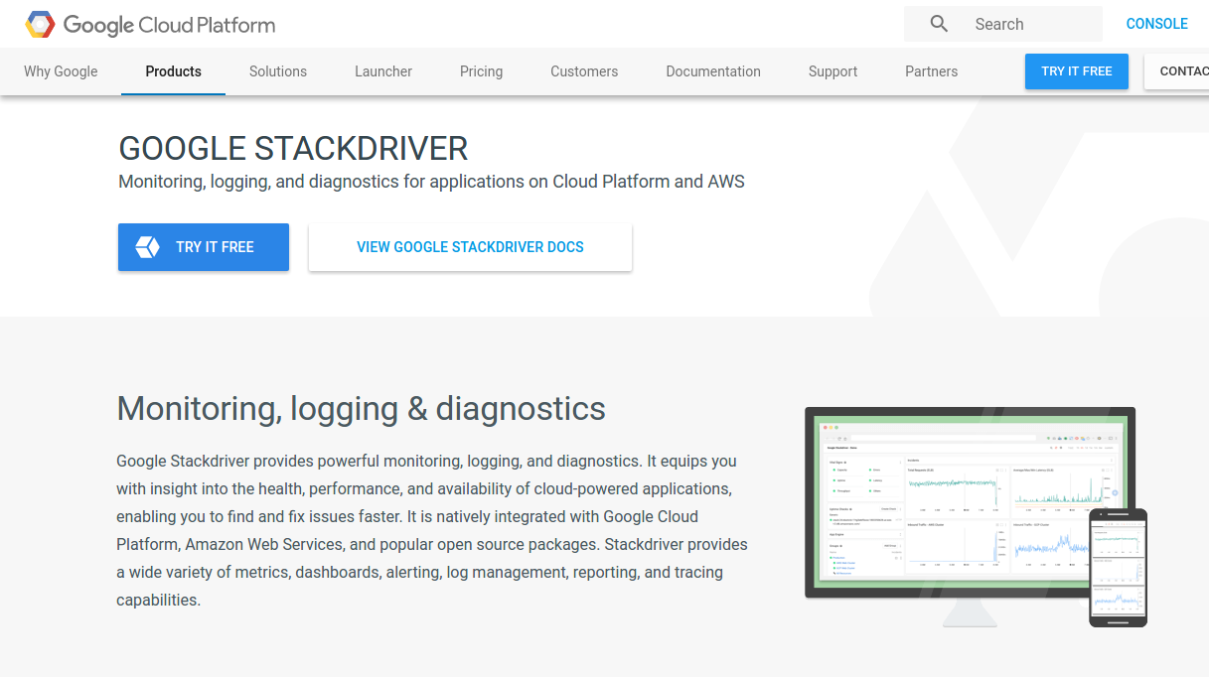Click the GOOGLE STACKDRIVER heading
The image size is (1209, 677).
[293, 149]
